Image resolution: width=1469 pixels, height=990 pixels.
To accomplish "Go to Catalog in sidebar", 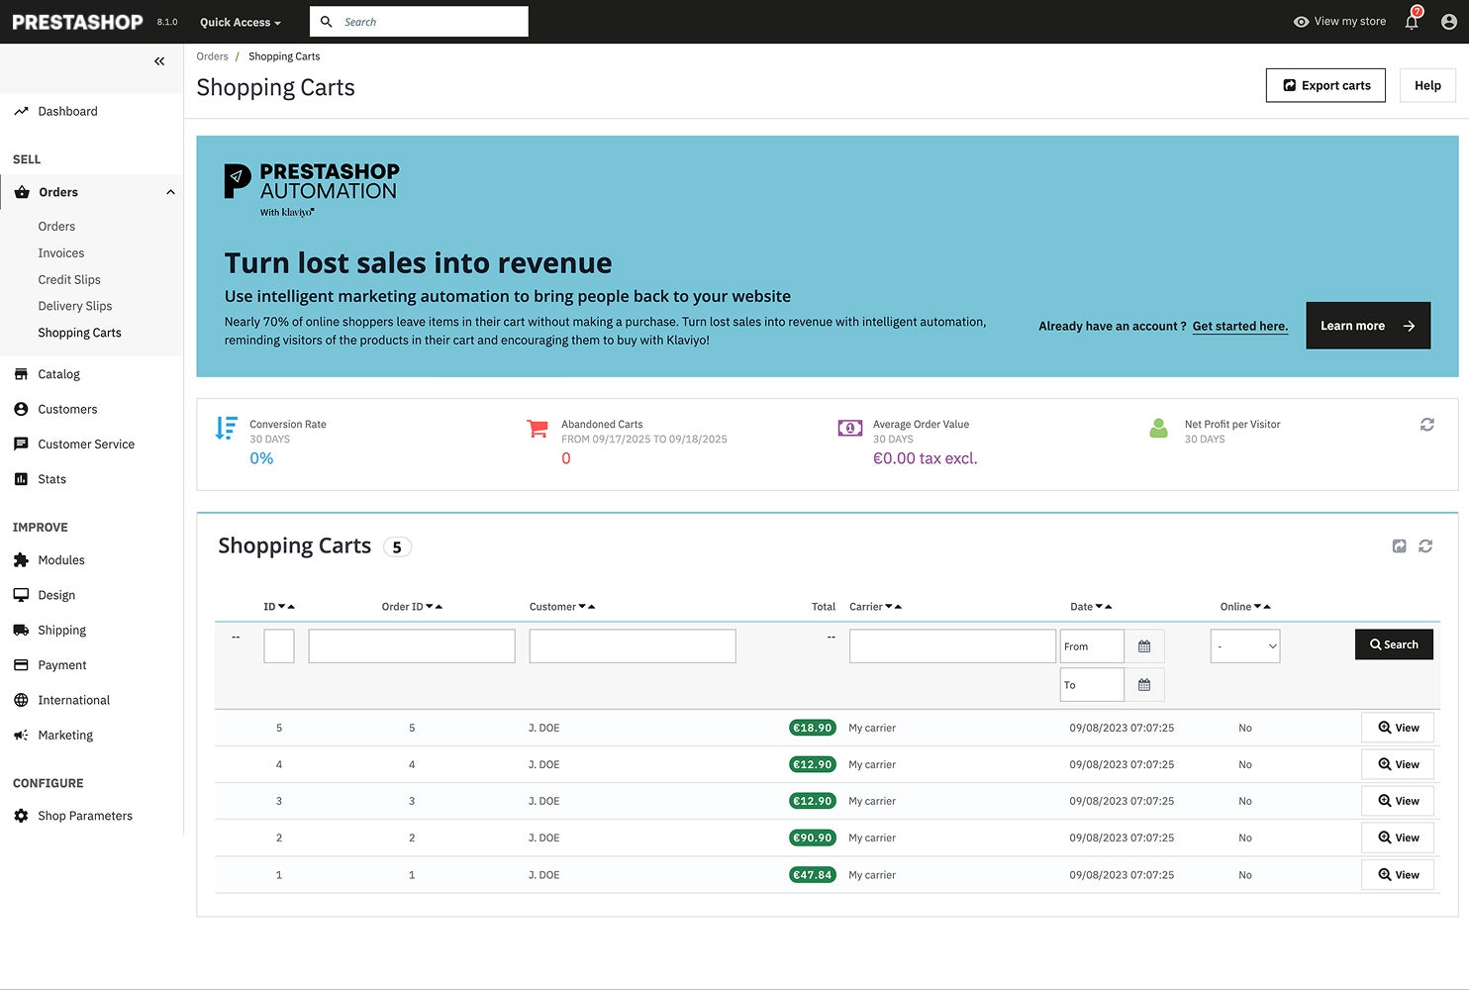I will [x=58, y=374].
